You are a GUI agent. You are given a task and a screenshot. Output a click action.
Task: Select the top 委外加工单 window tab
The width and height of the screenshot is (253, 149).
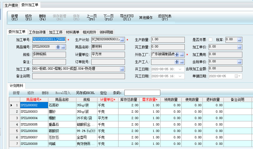pos(30,5)
